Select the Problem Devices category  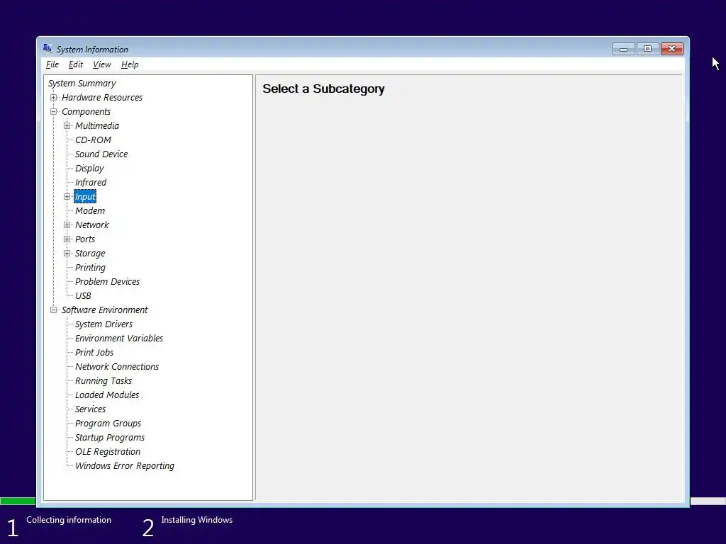(x=108, y=282)
